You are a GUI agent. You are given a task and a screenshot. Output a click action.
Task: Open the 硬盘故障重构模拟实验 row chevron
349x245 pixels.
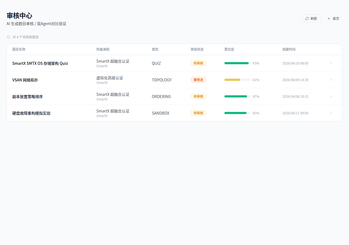(331, 113)
